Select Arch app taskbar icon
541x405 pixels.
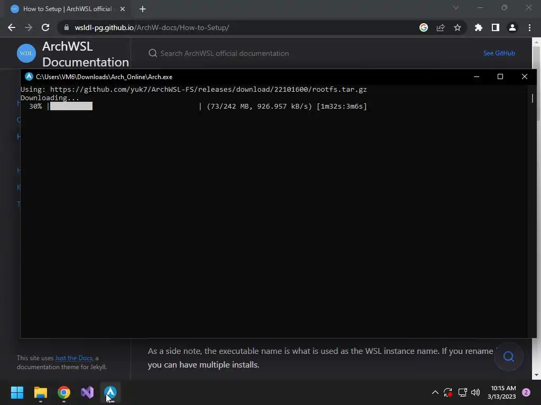click(110, 392)
